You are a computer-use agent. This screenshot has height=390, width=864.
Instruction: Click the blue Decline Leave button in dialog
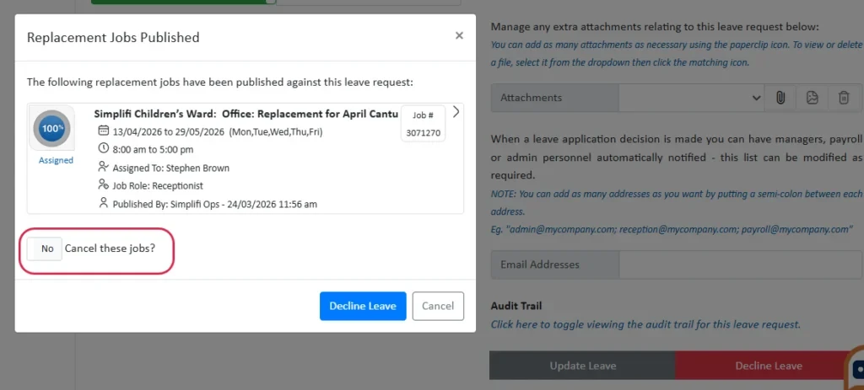coord(363,306)
